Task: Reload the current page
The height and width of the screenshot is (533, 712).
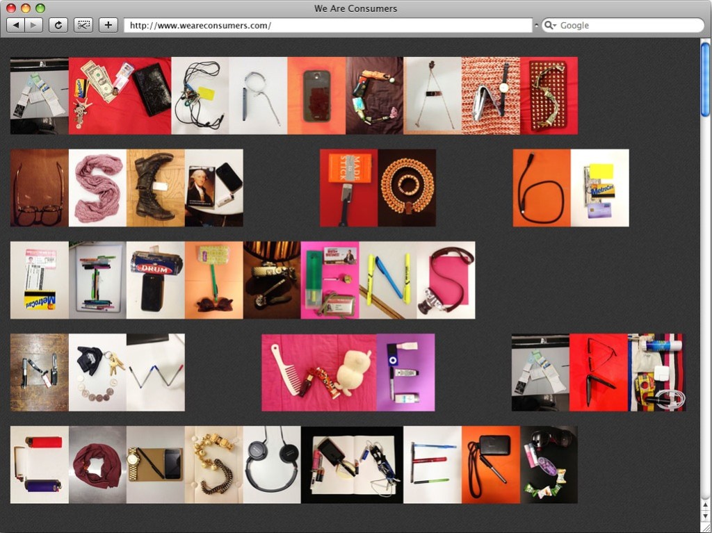Action: click(x=58, y=25)
